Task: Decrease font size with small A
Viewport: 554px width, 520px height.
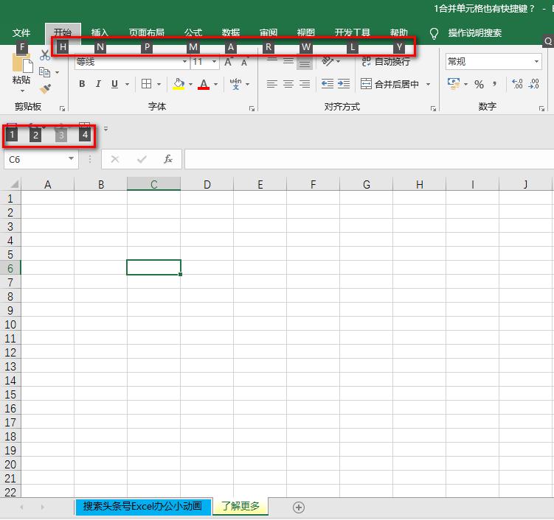Action: [244, 63]
